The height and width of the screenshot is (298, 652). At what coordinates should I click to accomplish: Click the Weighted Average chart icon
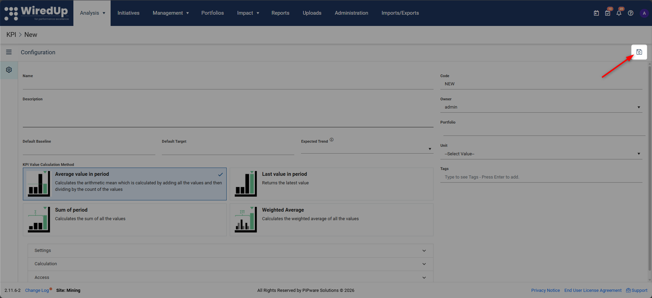point(245,219)
